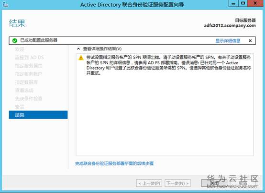
Task: Select the 连接到 AD DS step
Action: tap(29, 58)
